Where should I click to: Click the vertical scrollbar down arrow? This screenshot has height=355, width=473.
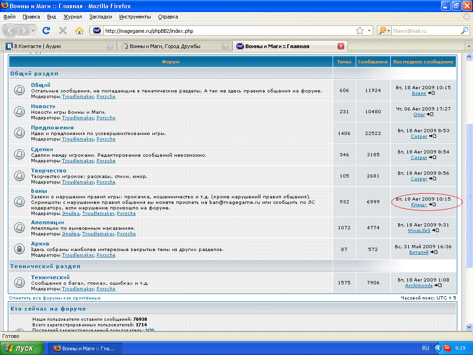469,327
